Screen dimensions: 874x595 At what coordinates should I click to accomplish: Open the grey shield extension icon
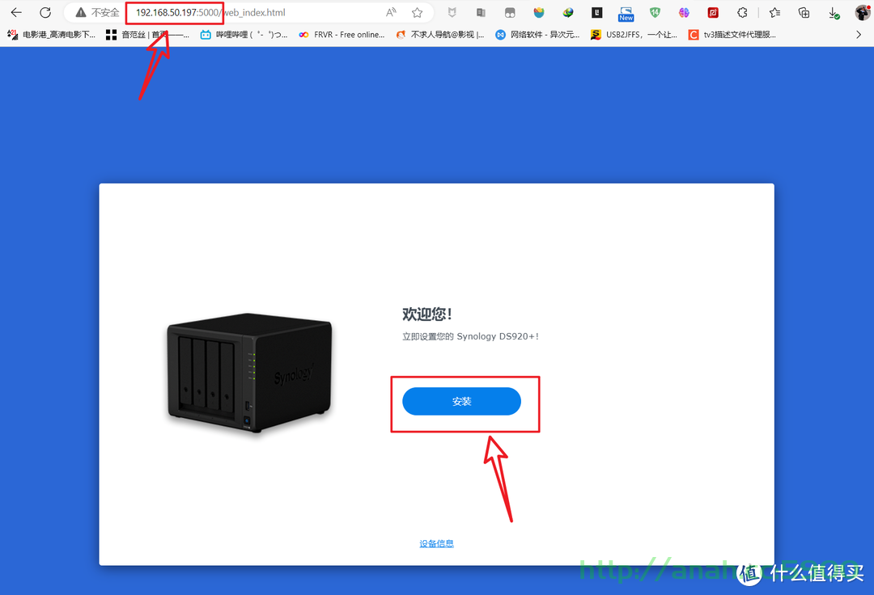[x=452, y=12]
